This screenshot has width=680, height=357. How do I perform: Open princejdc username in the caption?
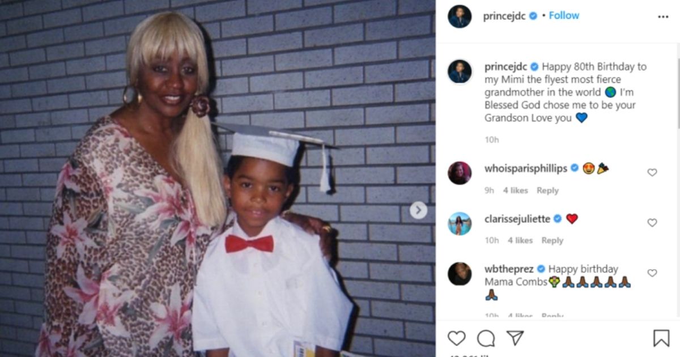click(x=506, y=66)
